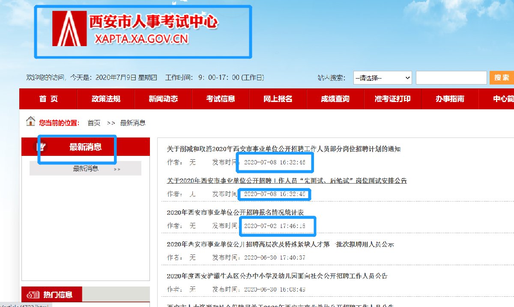Open the notice about 削减和取消 recruitment plan
Screen dimensions: 514x307
[x=284, y=149]
